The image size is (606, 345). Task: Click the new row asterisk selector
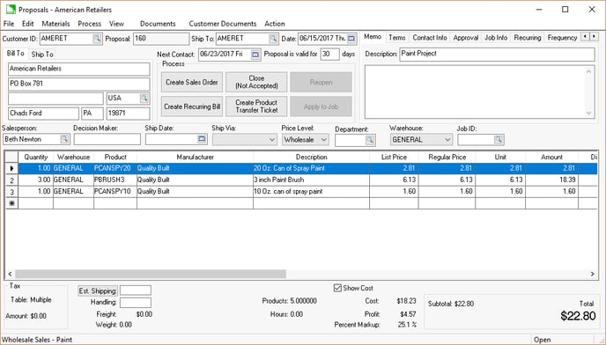[x=11, y=203]
